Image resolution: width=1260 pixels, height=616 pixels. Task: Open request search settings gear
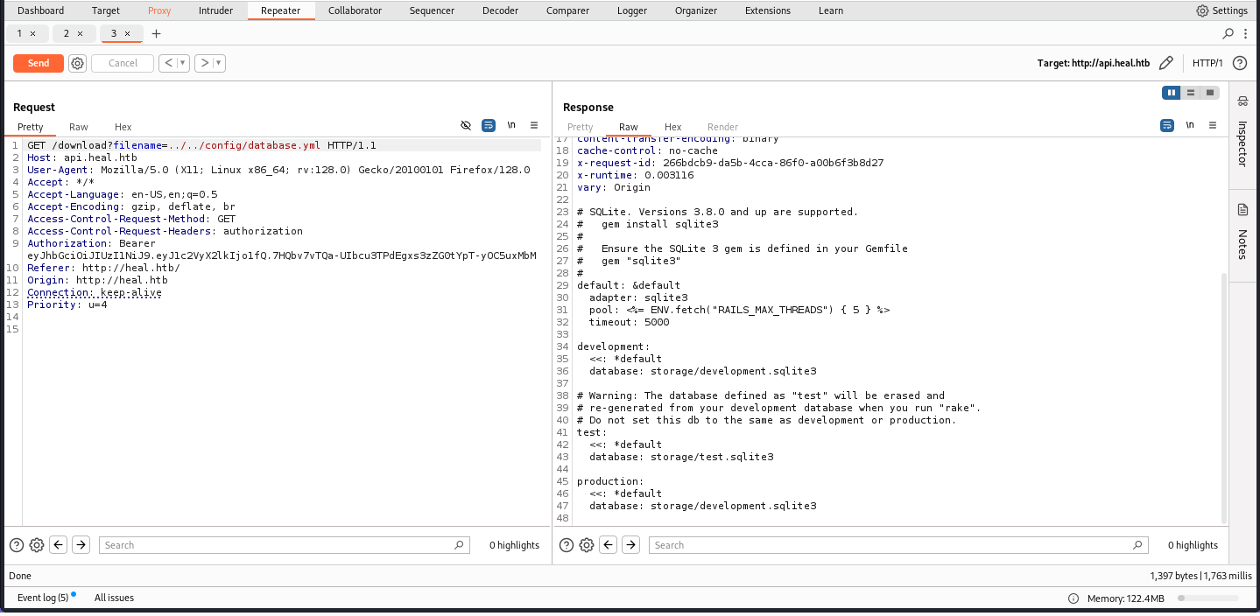tap(37, 545)
